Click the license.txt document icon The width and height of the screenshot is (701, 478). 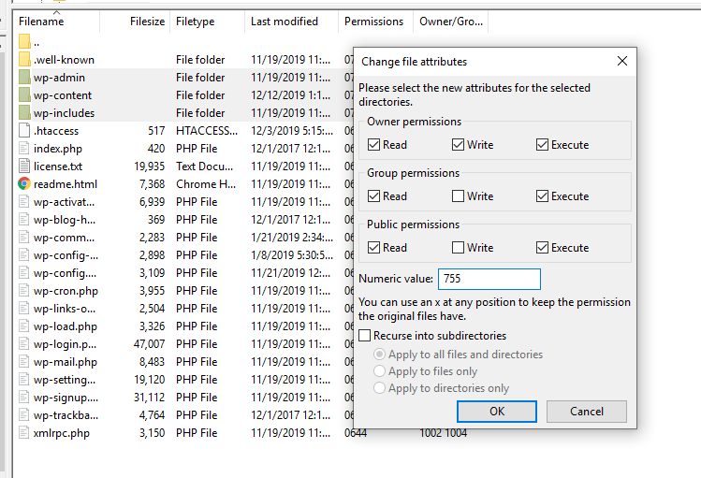[24, 167]
